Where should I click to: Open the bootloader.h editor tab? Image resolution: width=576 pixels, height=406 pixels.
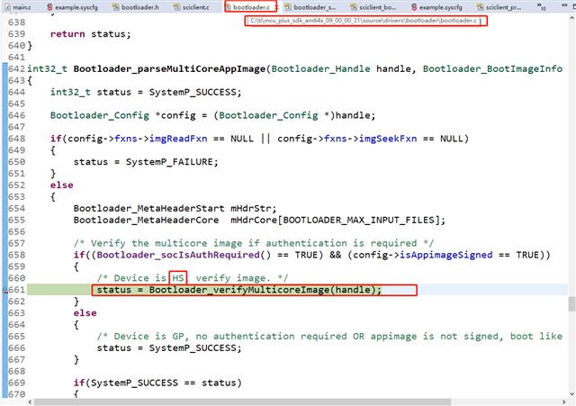[136, 7]
